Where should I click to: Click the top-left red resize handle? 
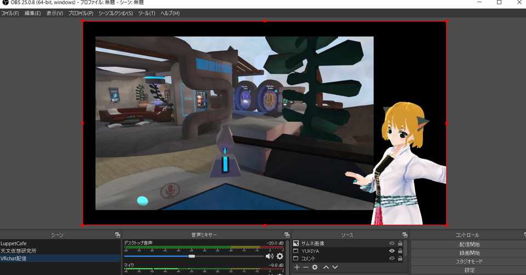tap(83, 21)
